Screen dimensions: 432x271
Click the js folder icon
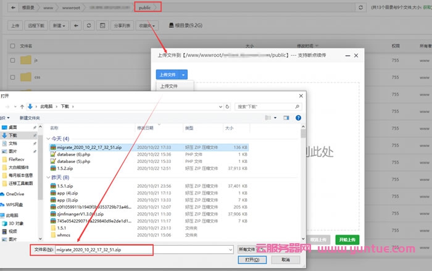click(x=25, y=60)
